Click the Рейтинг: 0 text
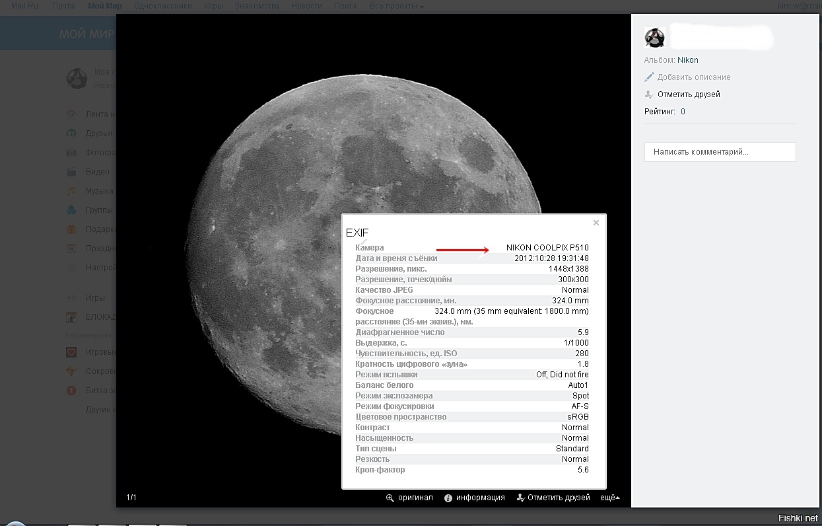822x526 pixels. point(665,112)
